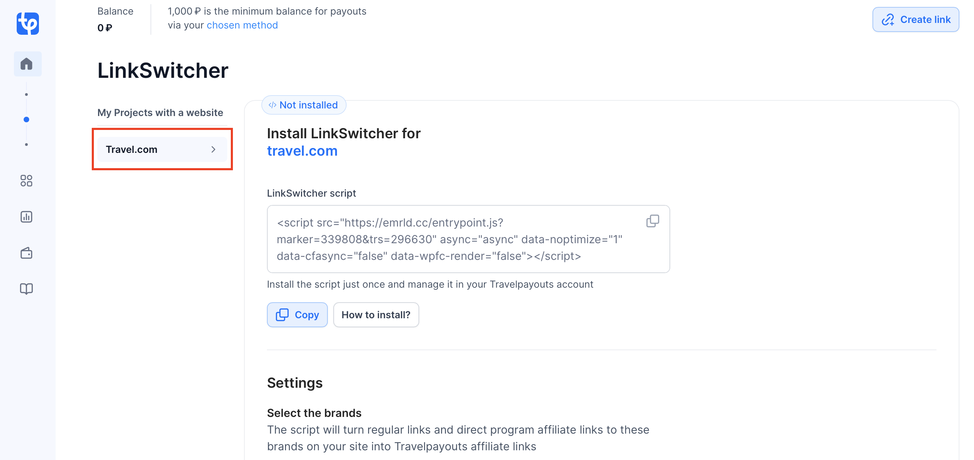Open the travel.com link
Screen dimensions: 974x460
(302, 151)
